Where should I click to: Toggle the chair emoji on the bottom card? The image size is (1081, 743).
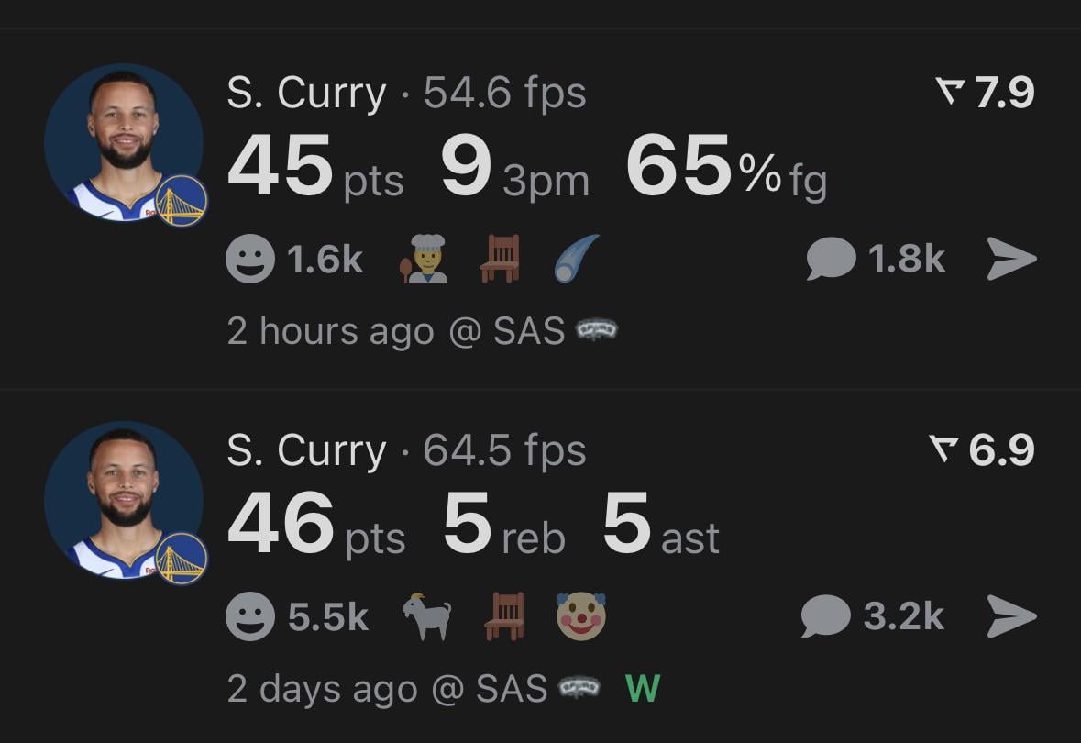click(x=501, y=616)
